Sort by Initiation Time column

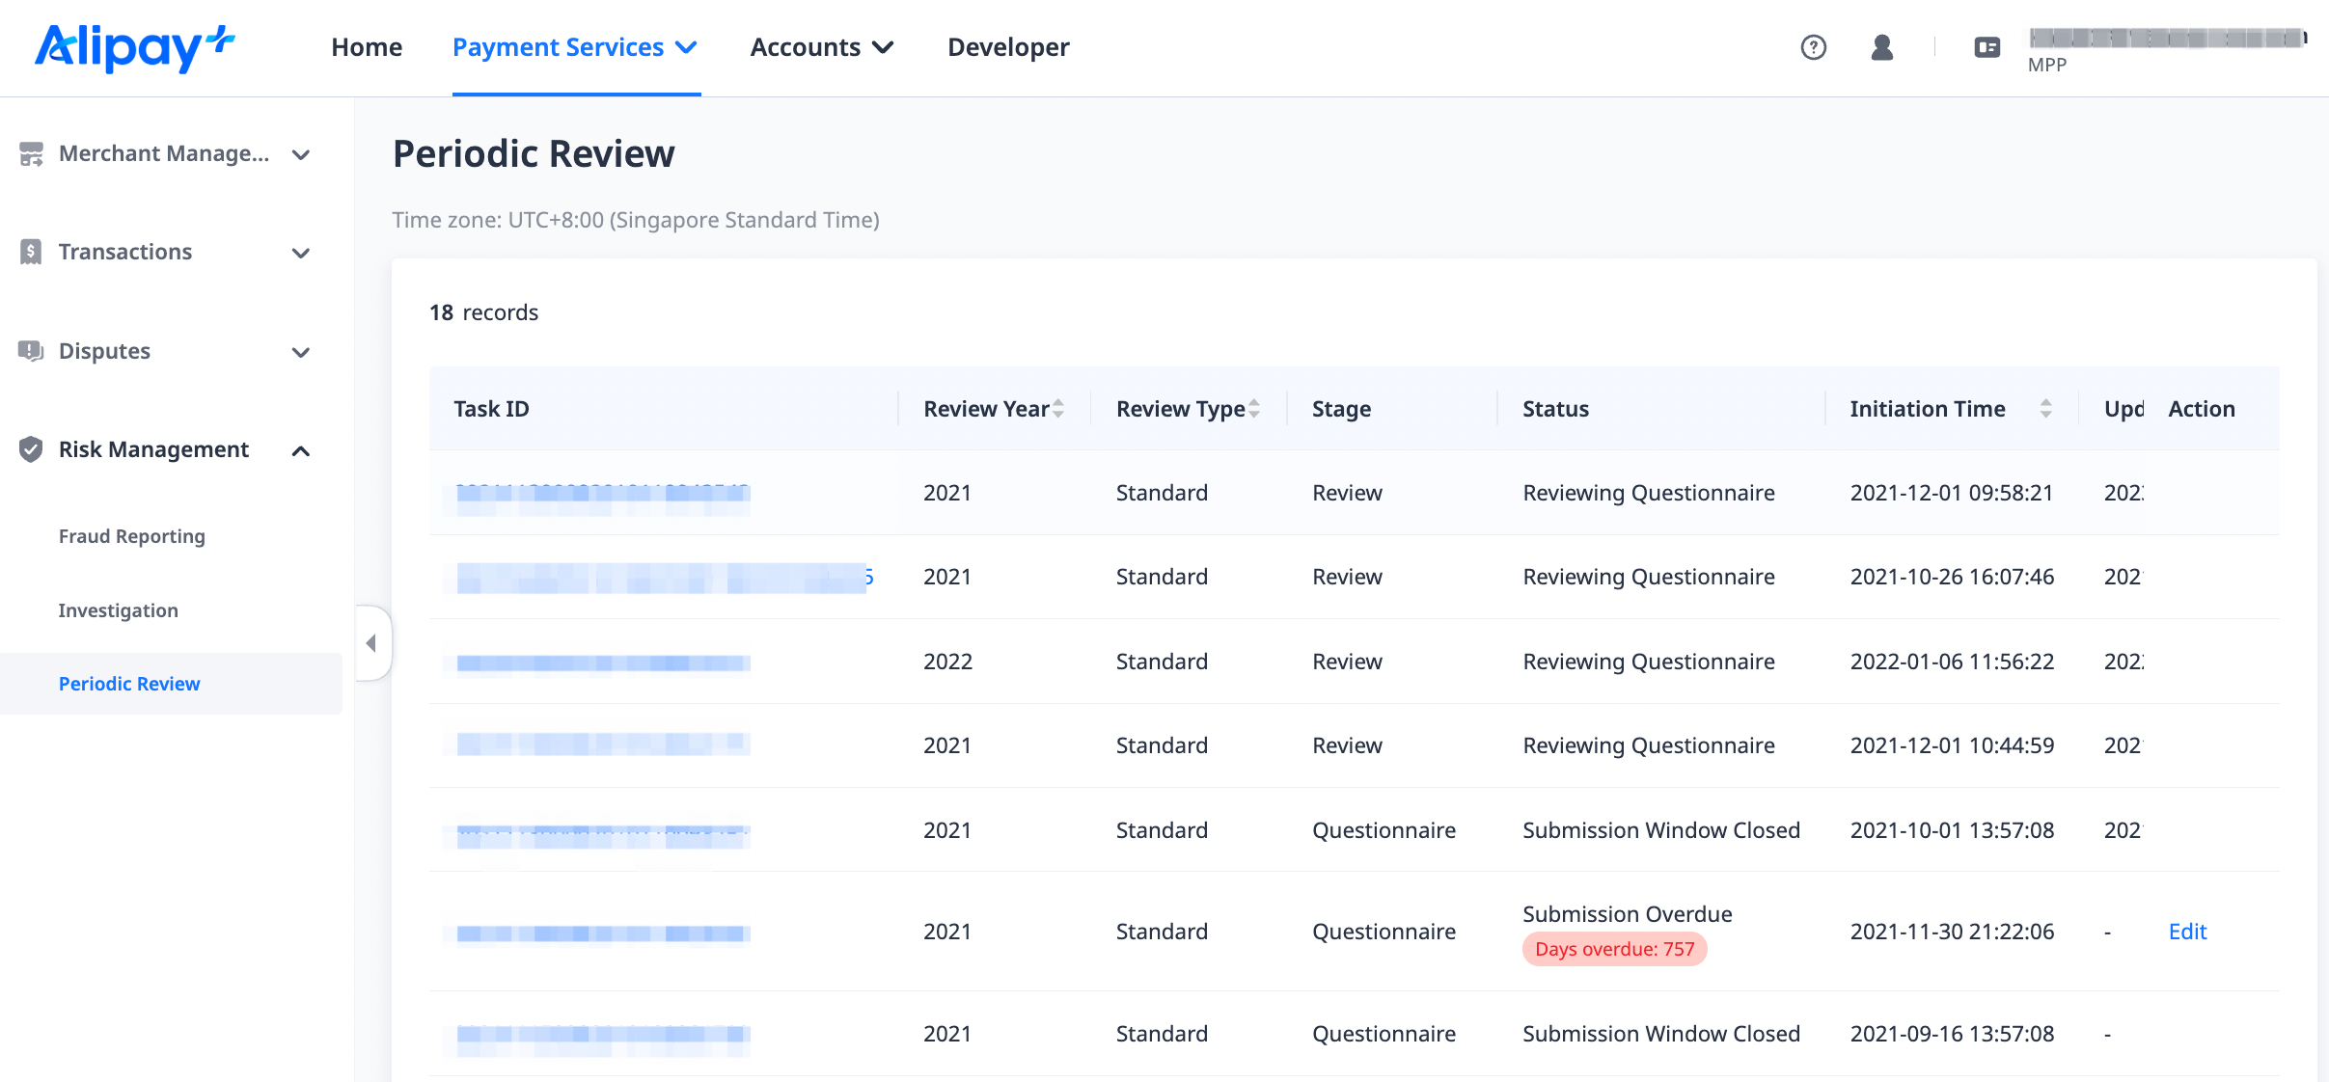click(2045, 409)
